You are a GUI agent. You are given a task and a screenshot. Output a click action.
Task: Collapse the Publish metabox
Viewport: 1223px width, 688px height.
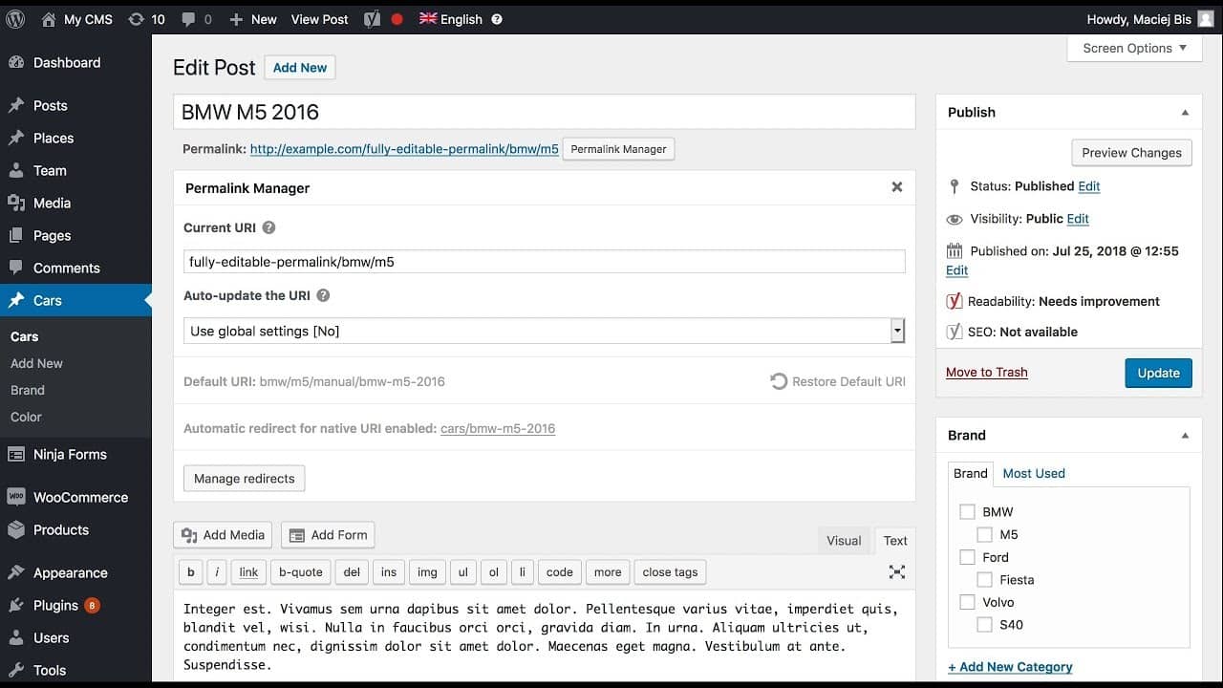coord(1185,113)
